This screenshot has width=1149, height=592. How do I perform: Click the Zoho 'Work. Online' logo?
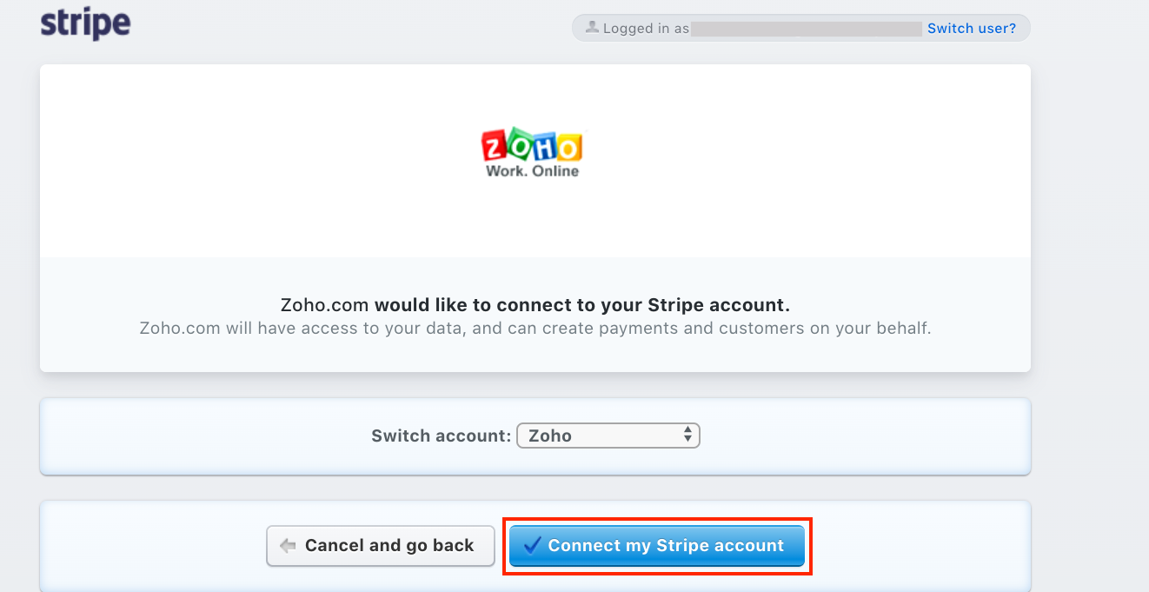point(531,152)
